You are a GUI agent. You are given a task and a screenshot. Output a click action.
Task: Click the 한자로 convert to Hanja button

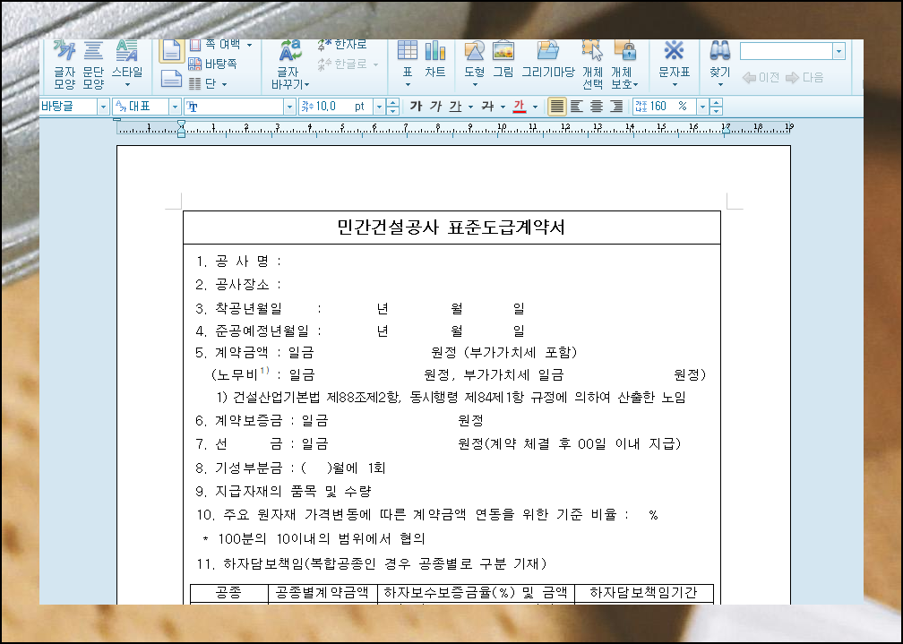(x=342, y=45)
